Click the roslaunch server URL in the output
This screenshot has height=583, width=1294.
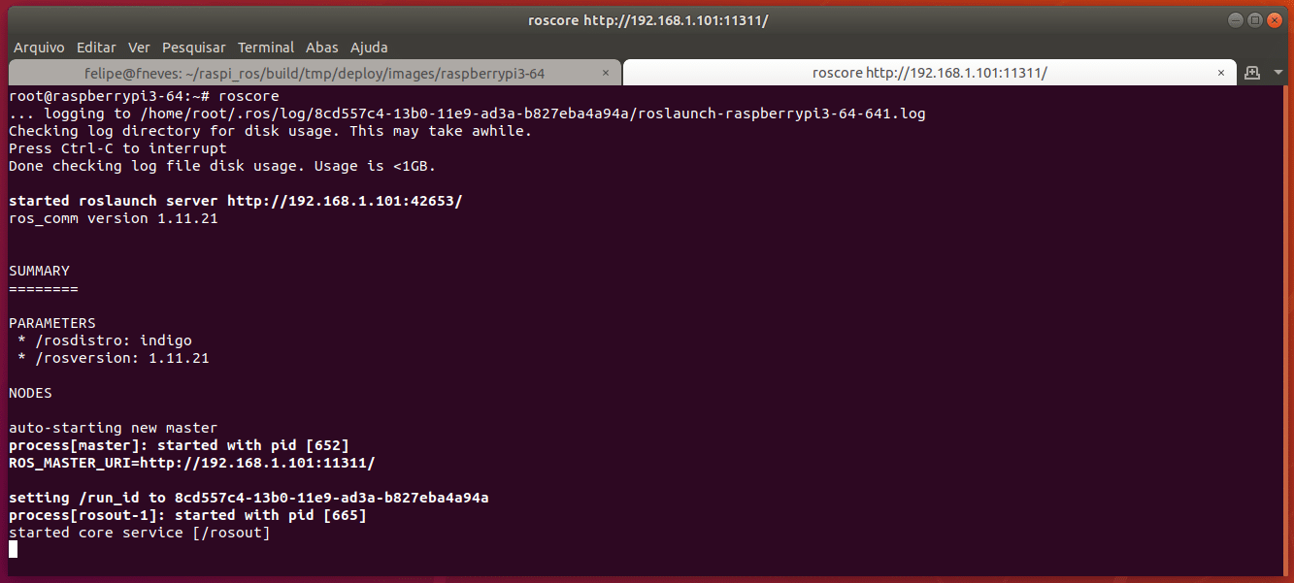pos(345,201)
